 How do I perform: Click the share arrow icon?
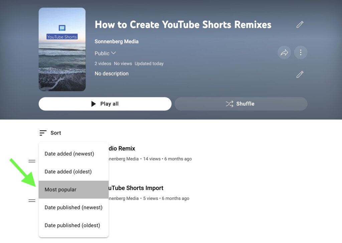[x=284, y=52]
